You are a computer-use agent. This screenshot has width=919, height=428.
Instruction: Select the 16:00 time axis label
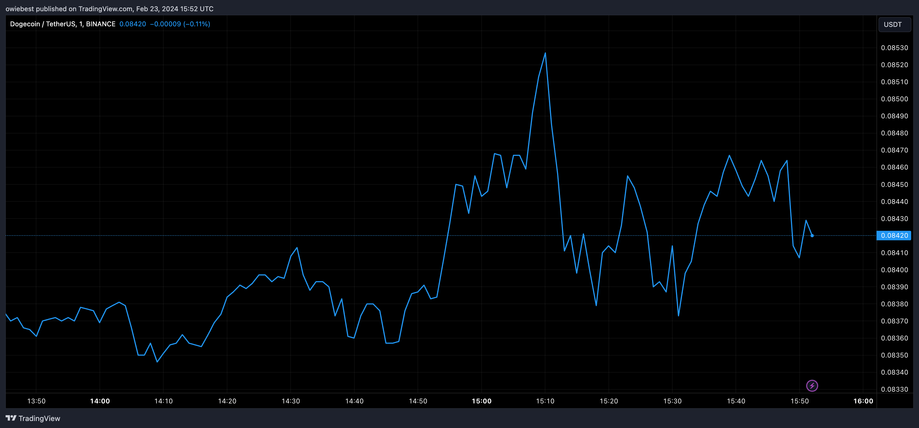click(863, 401)
